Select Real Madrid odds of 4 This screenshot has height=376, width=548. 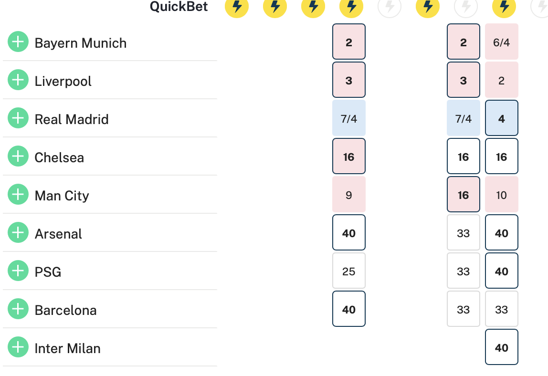pos(502,118)
